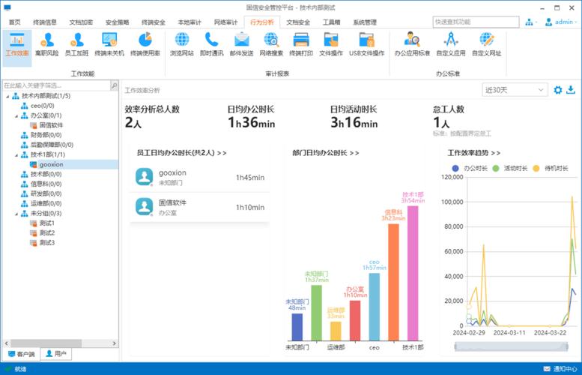The image size is (582, 375).
Task: Open 员工日均办公时长 details link
Action: pyautogui.click(x=181, y=153)
